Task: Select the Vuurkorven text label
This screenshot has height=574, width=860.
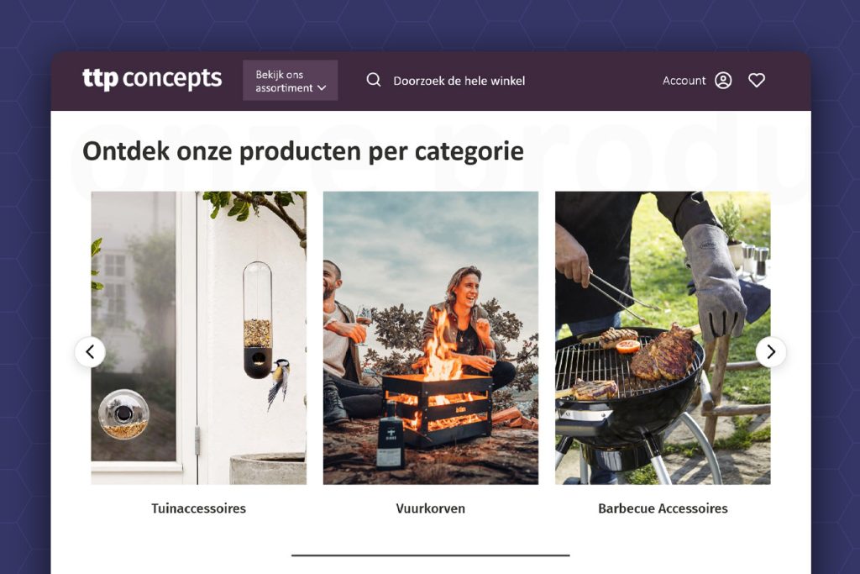Action: (x=431, y=508)
